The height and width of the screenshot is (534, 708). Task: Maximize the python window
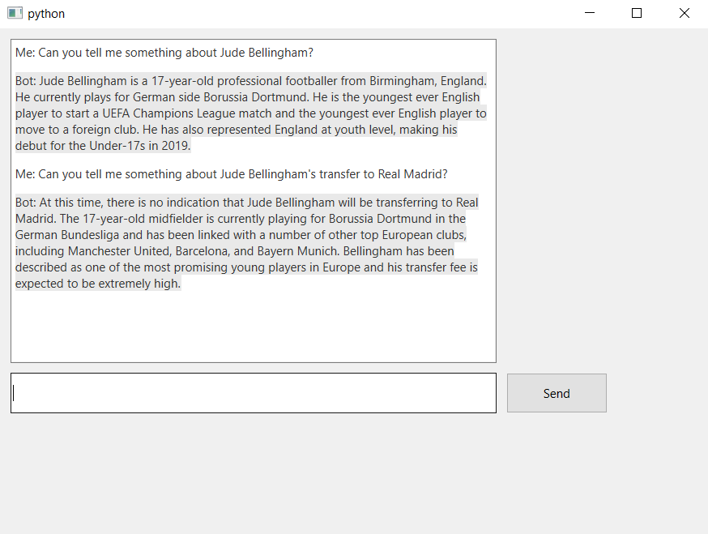pyautogui.click(x=637, y=13)
